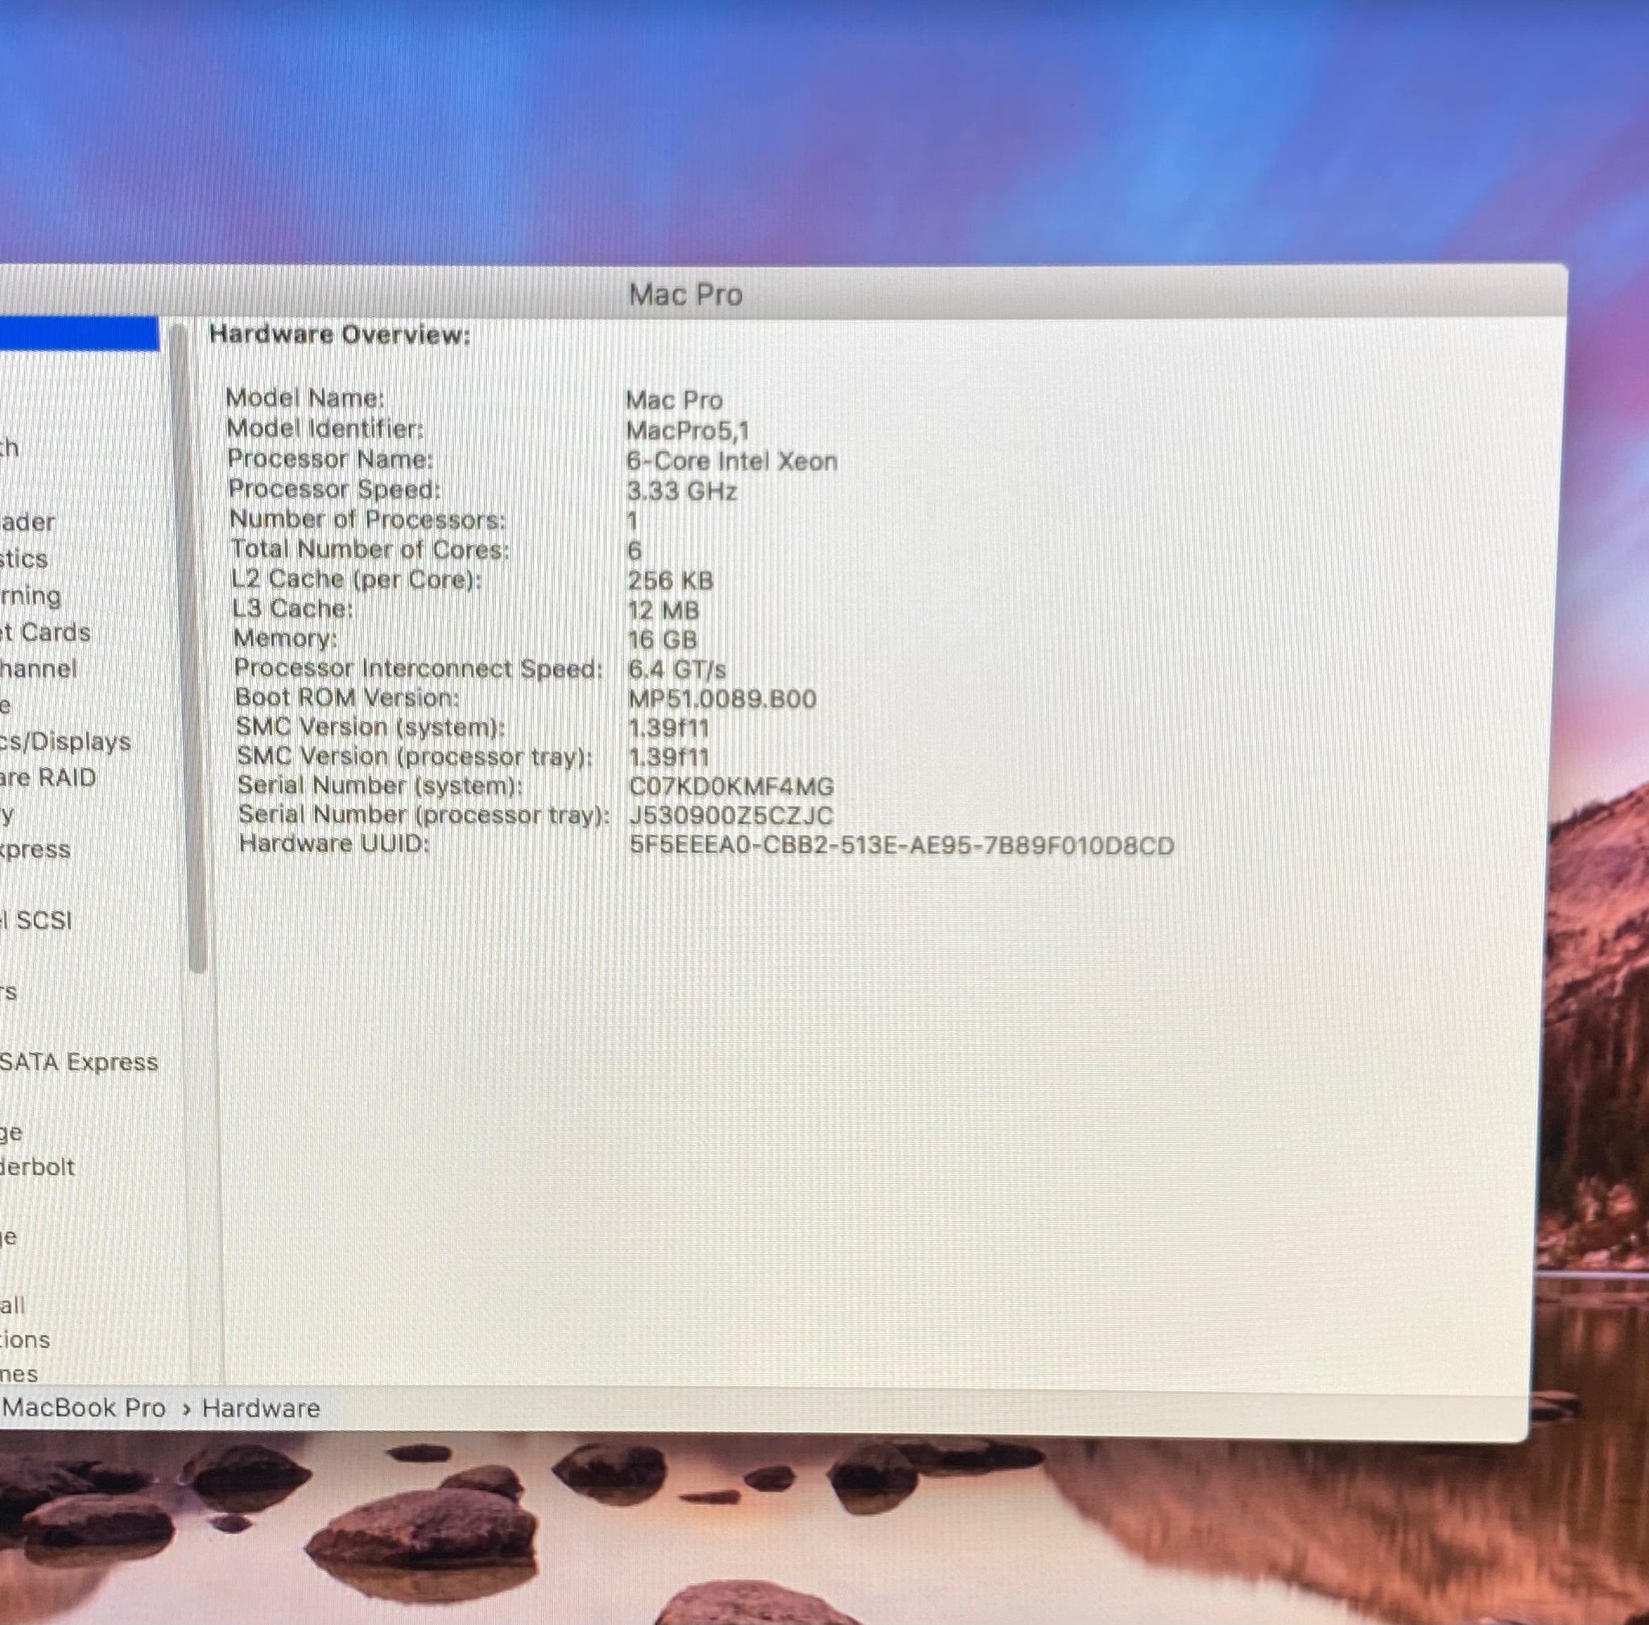The image size is (1649, 1625).
Task: Select the Cards item in sidebar
Action: (x=45, y=633)
